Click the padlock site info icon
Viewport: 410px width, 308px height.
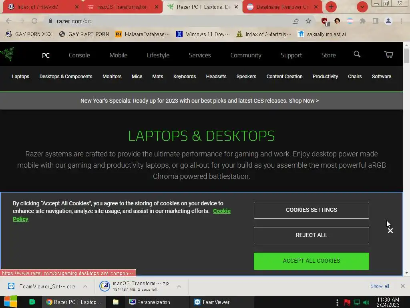50,21
